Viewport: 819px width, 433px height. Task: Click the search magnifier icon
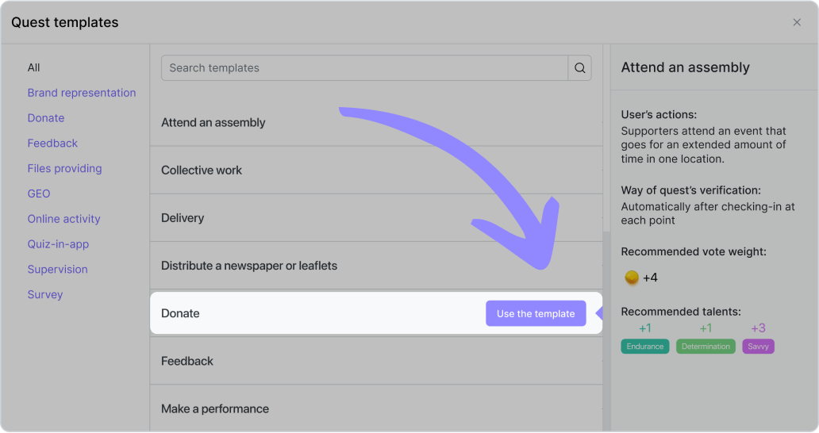click(580, 68)
